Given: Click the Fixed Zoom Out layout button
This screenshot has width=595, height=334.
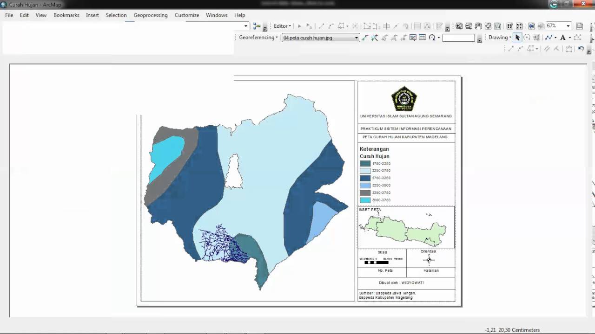Looking at the screenshot, I should [x=519, y=26].
